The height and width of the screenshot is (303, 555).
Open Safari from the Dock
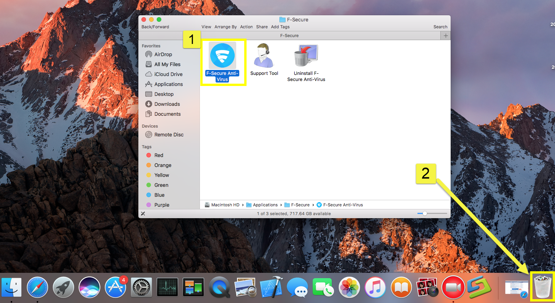(x=37, y=287)
